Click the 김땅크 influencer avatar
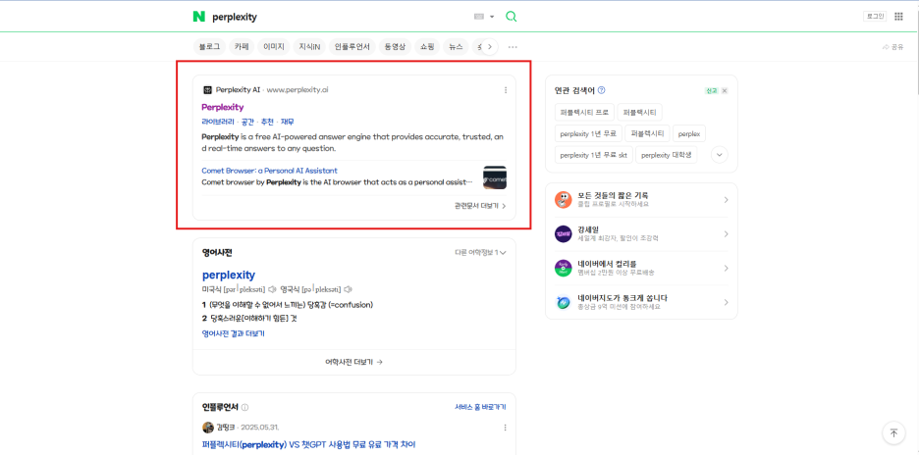 coord(207,428)
